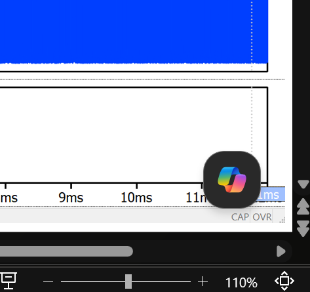Screen dimensions: 310x292
Task: Click the 10ms axis label
Action: [136, 198]
